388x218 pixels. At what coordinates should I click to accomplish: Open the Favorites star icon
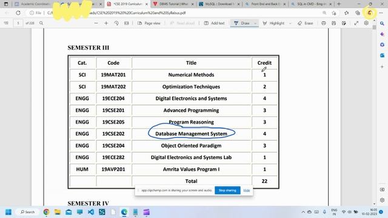pos(346,13)
